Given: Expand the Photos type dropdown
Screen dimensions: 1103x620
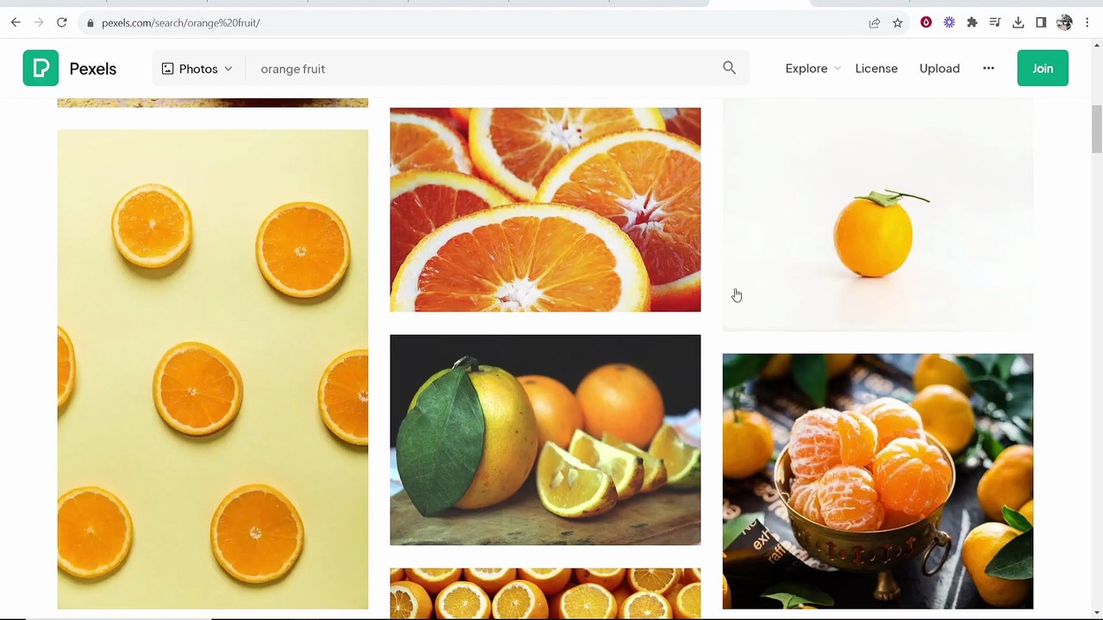Looking at the screenshot, I should [x=197, y=68].
